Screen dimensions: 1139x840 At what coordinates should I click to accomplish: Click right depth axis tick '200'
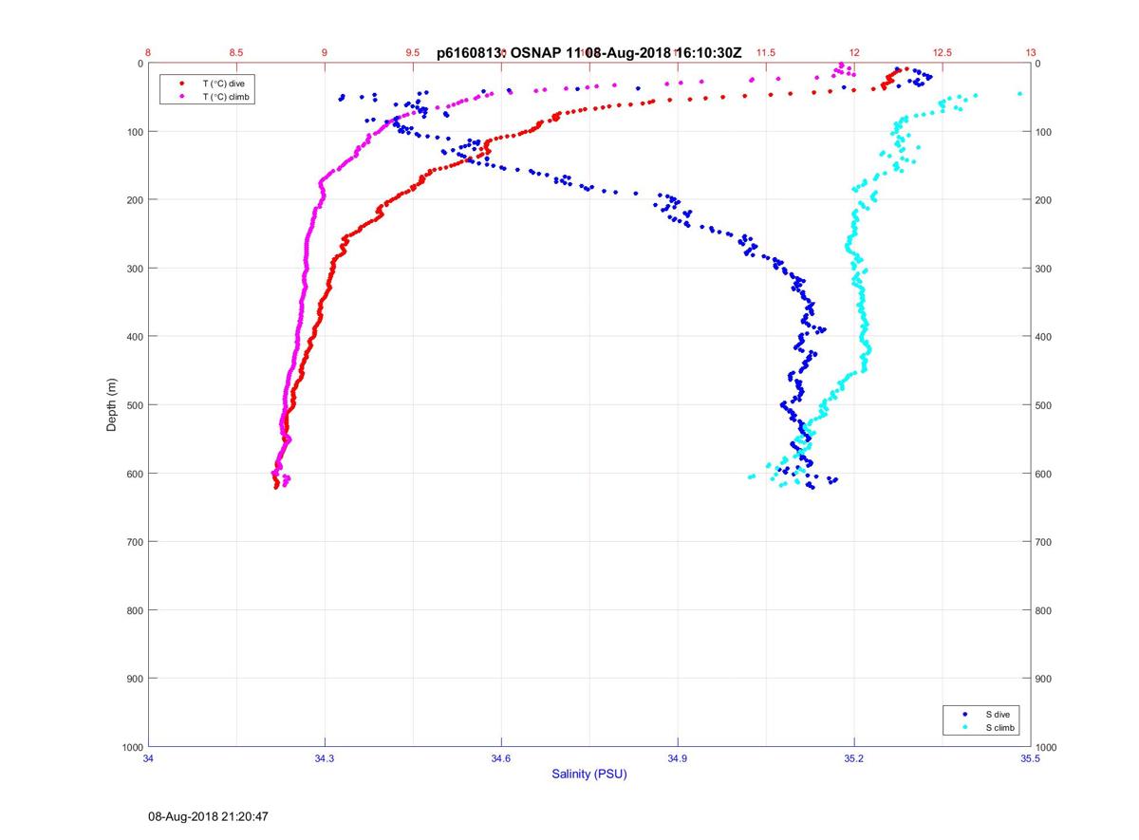(x=1044, y=200)
